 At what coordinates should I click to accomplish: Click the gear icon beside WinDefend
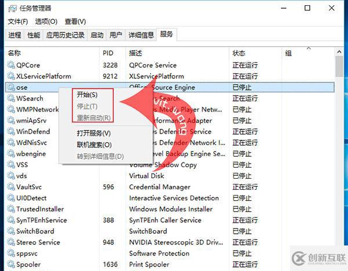point(11,131)
